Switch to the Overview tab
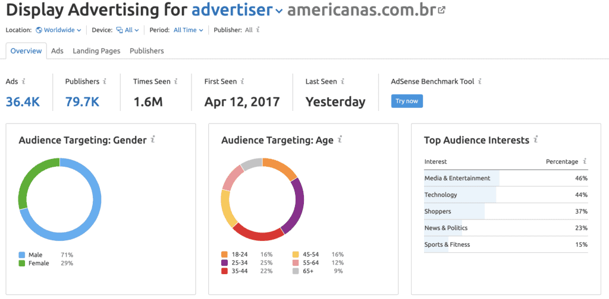The width and height of the screenshot is (609, 299). click(26, 51)
